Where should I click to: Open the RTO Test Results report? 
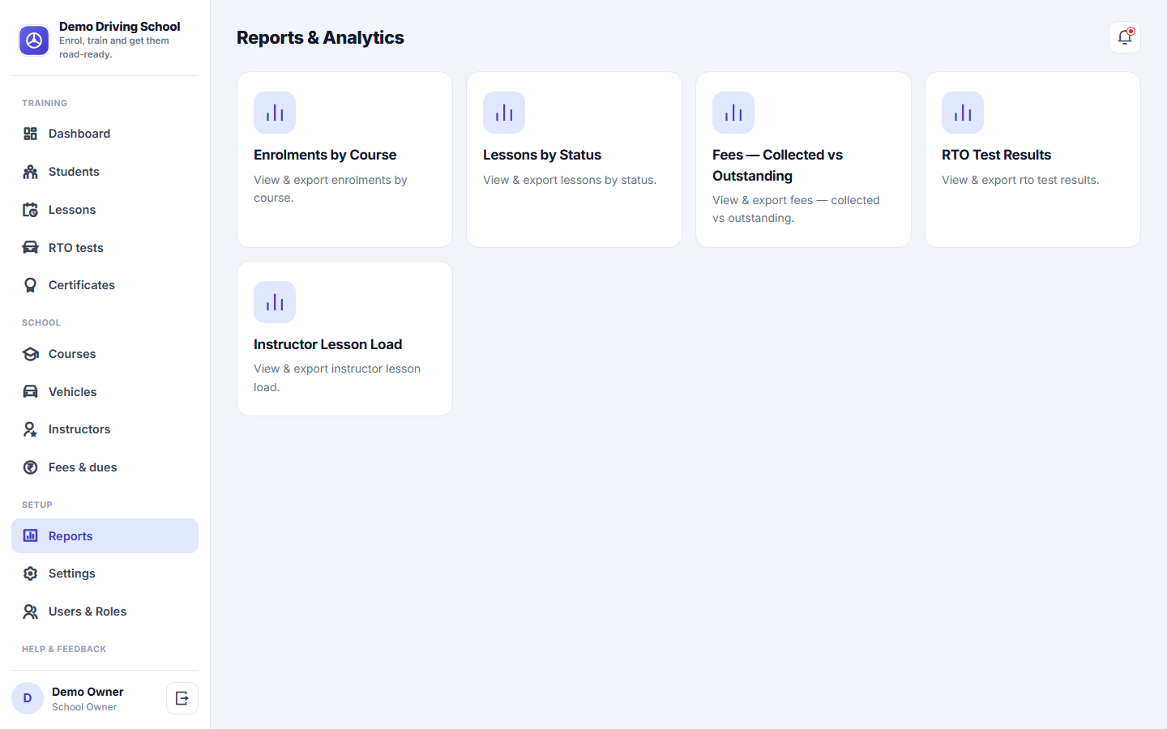pyautogui.click(x=1032, y=160)
